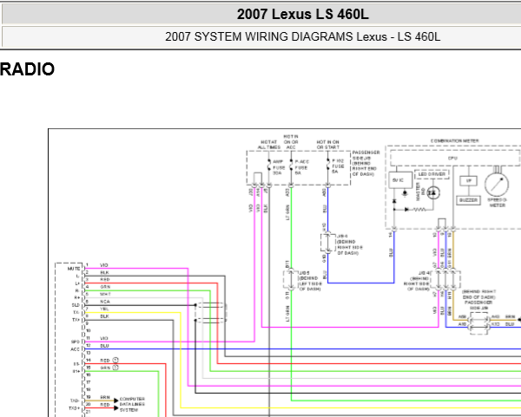Click the diode symbol below the 5V IC
Viewport: 521px width, 417px height.
click(394, 201)
